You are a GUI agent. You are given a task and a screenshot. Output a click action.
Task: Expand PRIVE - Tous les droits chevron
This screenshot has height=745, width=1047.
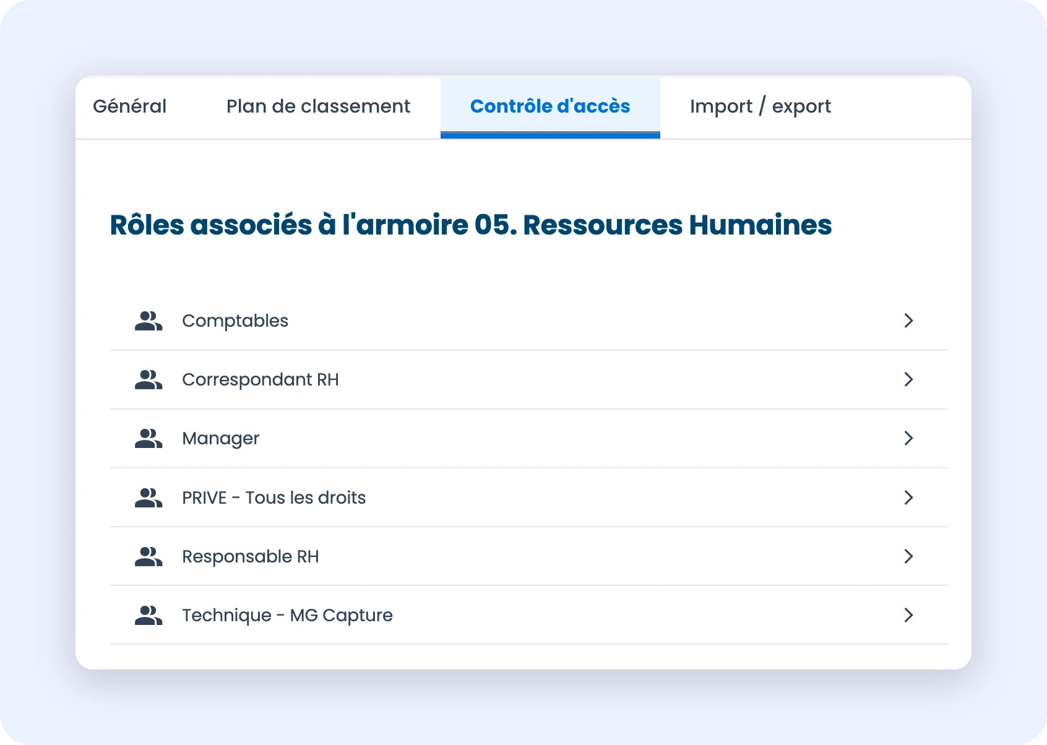908,497
